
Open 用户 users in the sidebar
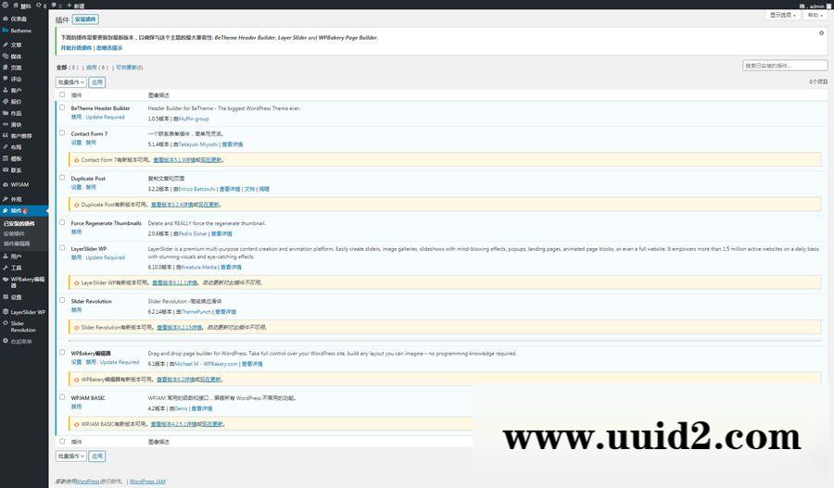tap(16, 257)
